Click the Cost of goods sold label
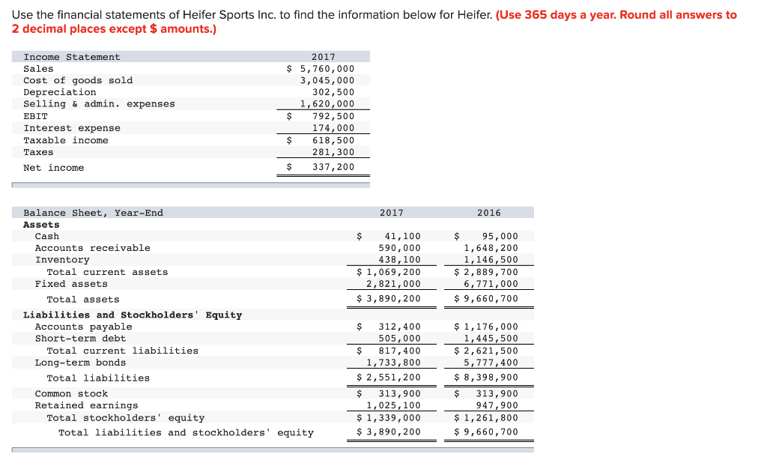Screen dimensions: 767x466 click(x=78, y=80)
